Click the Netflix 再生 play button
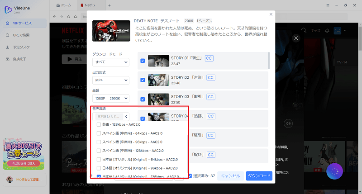362x194 pixels. pos(74,59)
